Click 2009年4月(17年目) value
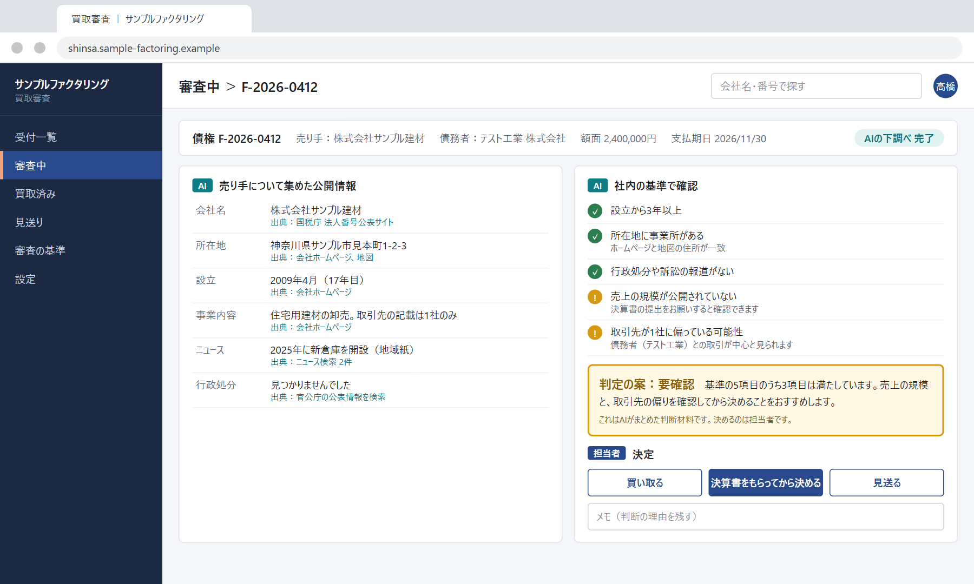Image resolution: width=974 pixels, height=584 pixels. coord(319,280)
